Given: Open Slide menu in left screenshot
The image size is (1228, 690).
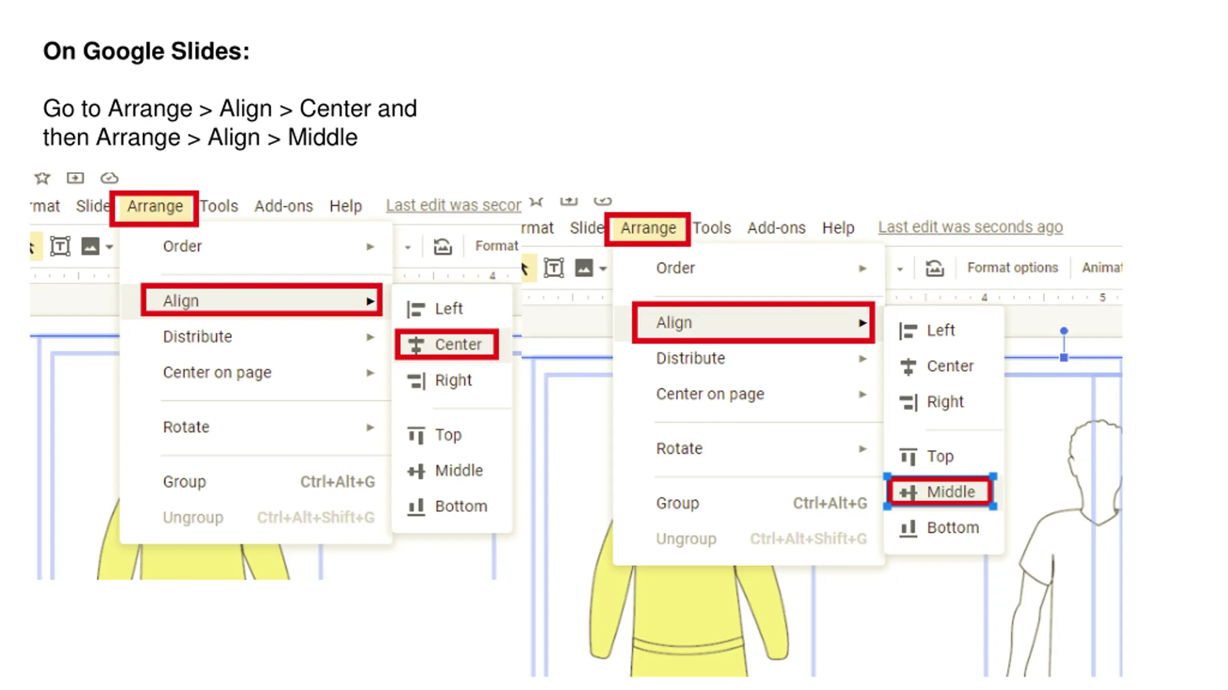Looking at the screenshot, I should point(93,206).
